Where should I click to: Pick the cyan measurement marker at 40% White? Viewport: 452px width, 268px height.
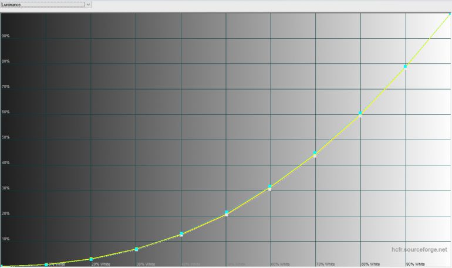[181, 234]
